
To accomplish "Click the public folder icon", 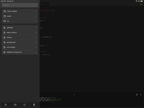I will pyautogui.click(x=5, y=16).
